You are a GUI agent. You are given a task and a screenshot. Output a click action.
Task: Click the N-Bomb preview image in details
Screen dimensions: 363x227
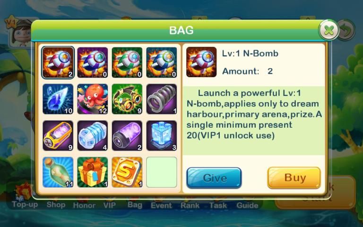201,62
